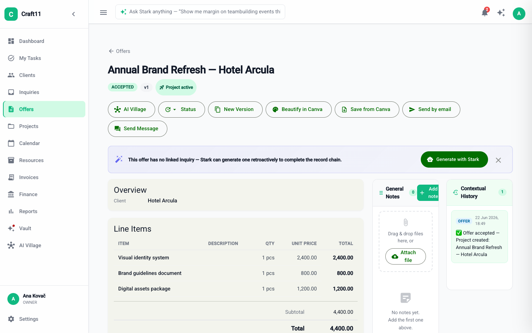Click Add note button
The image size is (532, 333).
coord(428,193)
